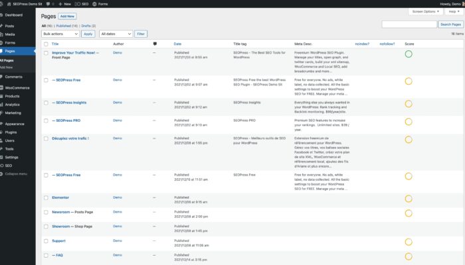
Task: Open the Products sidebar item
Action: click(x=12, y=96)
